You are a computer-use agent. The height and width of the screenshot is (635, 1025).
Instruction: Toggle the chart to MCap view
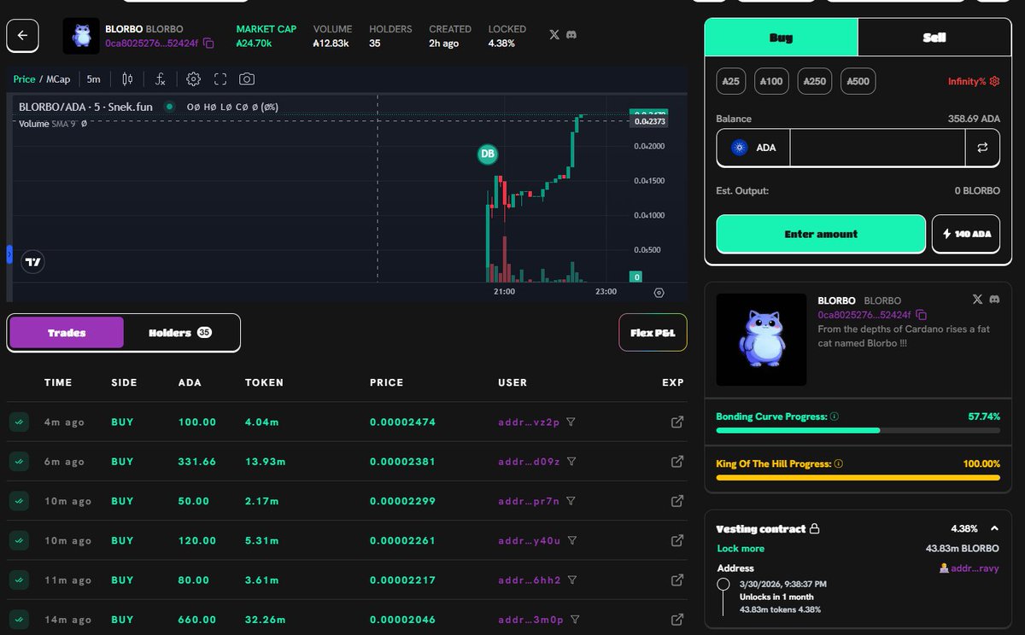coord(57,79)
